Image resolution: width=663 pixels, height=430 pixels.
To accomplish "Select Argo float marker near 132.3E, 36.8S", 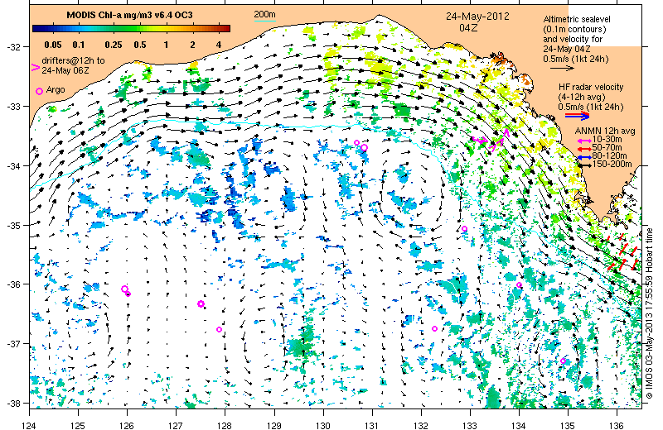I will [434, 329].
